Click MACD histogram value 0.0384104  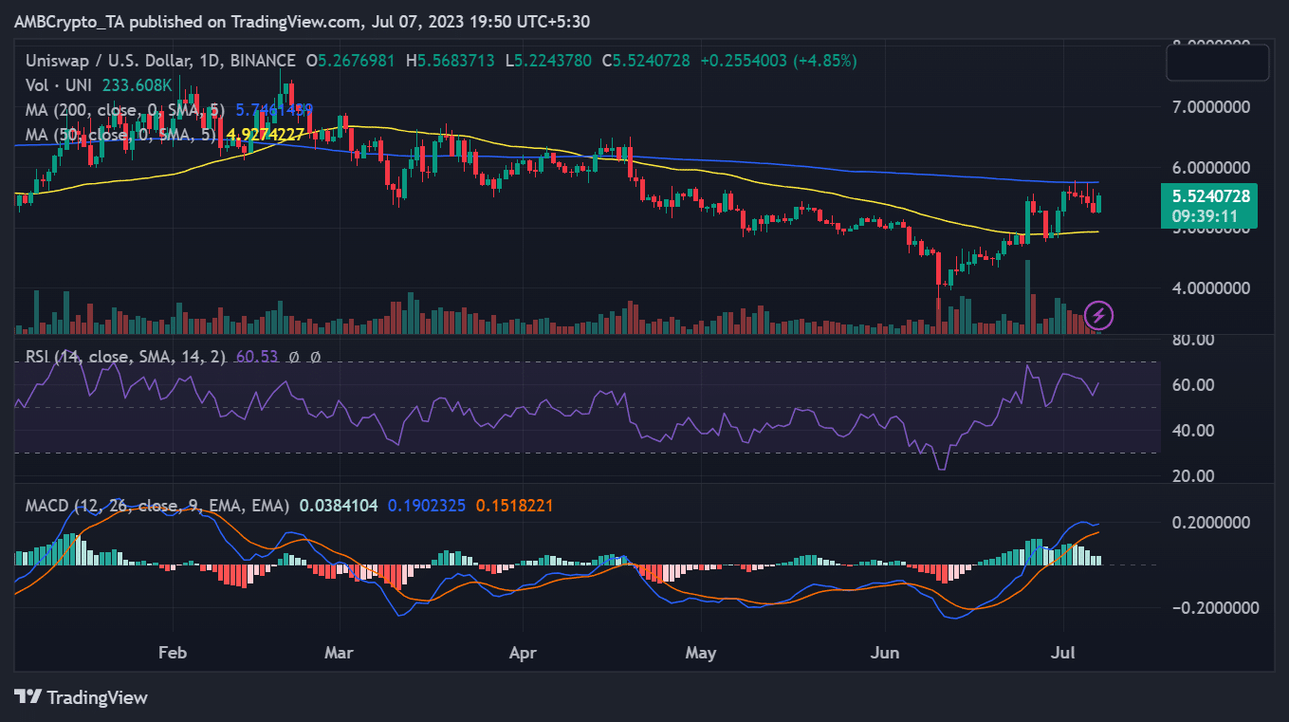pyautogui.click(x=340, y=507)
